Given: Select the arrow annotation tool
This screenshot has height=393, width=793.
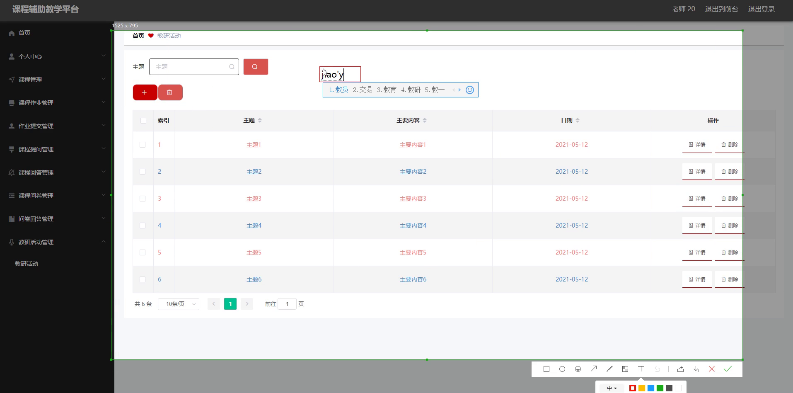Looking at the screenshot, I should click(x=594, y=369).
